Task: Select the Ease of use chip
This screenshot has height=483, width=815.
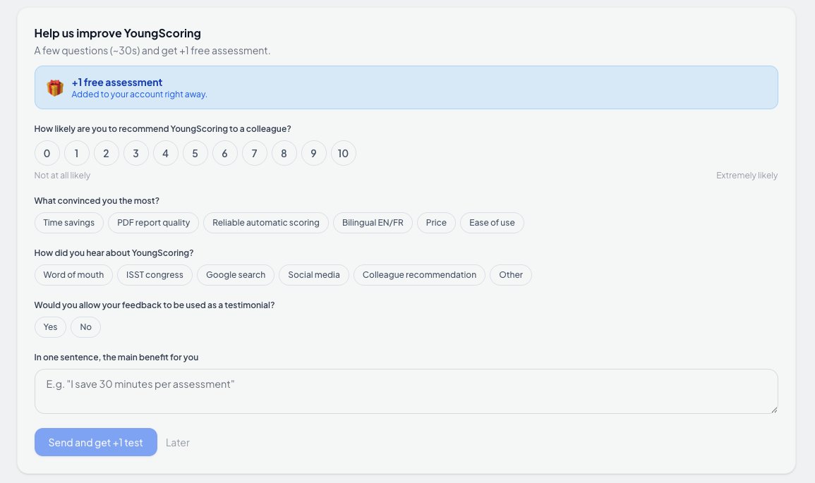Action: coord(492,223)
